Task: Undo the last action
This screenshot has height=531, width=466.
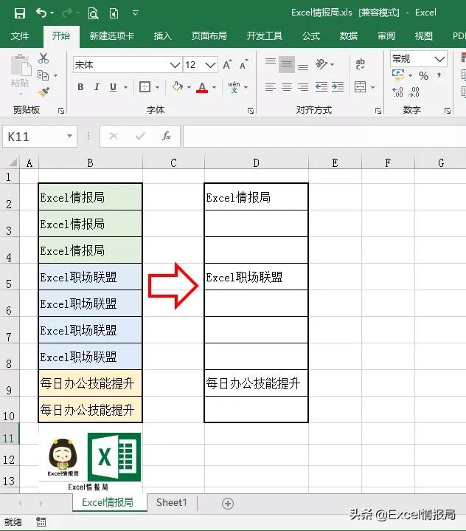Action: click(x=41, y=13)
